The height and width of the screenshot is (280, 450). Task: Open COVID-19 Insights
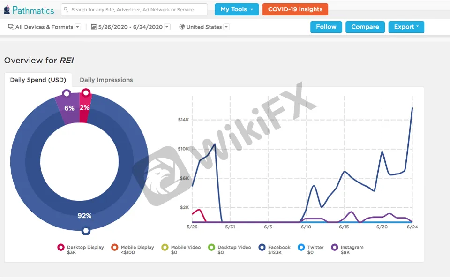tap(295, 9)
